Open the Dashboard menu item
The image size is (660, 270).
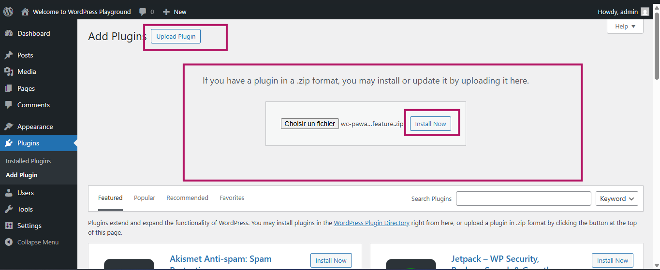39,33
